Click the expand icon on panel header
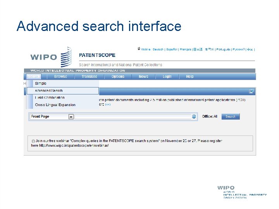This screenshot has height=209, width=279. (x=251, y=91)
